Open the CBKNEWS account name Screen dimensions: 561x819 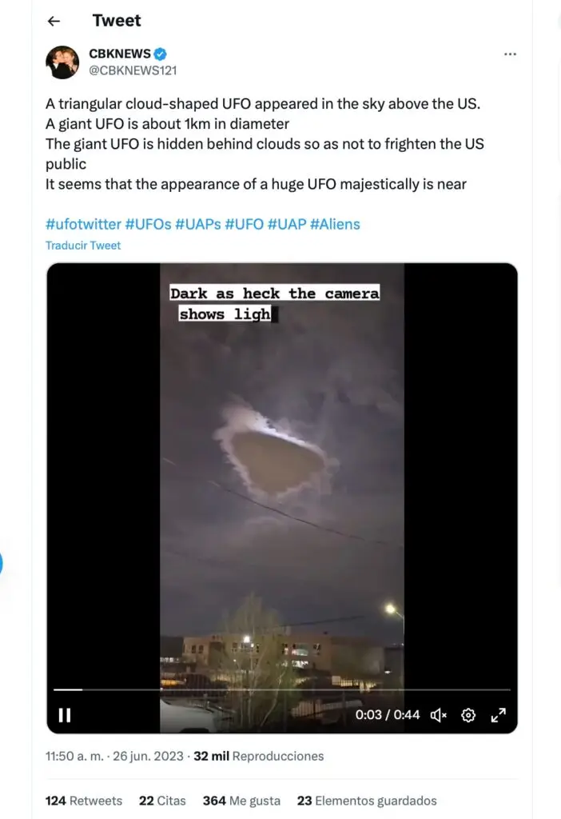[x=120, y=54]
